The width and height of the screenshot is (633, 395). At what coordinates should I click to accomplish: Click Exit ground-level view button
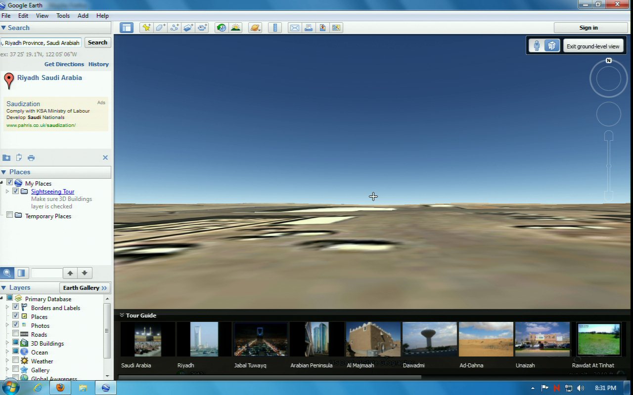pyautogui.click(x=592, y=46)
